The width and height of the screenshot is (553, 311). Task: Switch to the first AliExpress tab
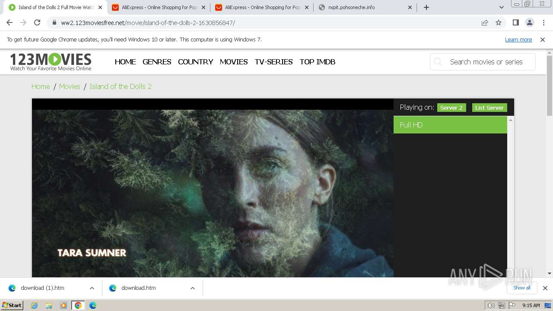click(158, 7)
